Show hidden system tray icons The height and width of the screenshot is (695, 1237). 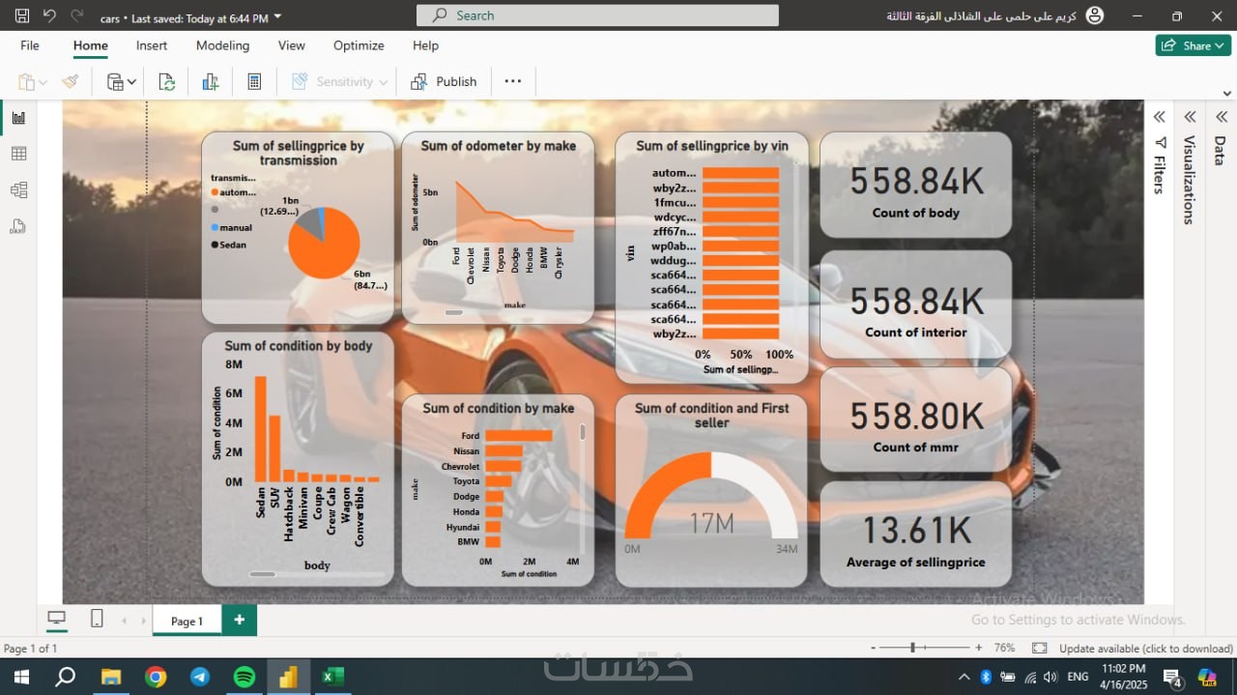(x=964, y=677)
